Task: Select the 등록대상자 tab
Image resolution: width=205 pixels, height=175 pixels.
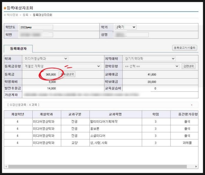Action: point(18,49)
